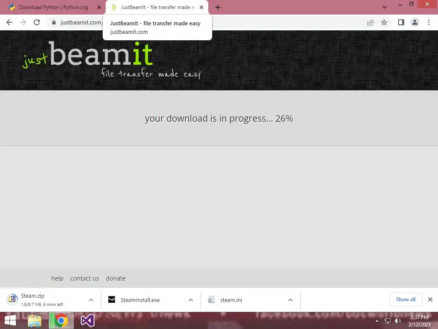Image resolution: width=438 pixels, height=329 pixels.
Task: Click the '1.8/6.7 MB, 9 mins left' status
Action: click(x=42, y=305)
